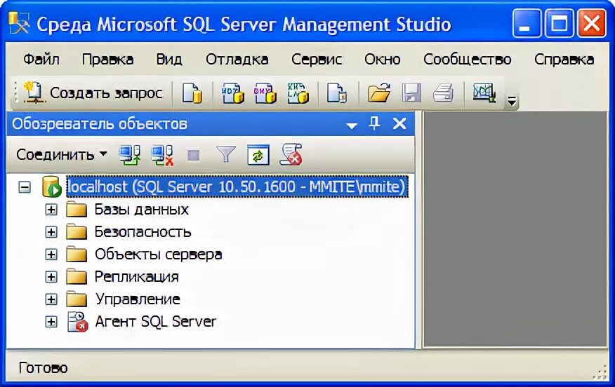
Task: Select the Репликация tree item
Action: (136, 277)
